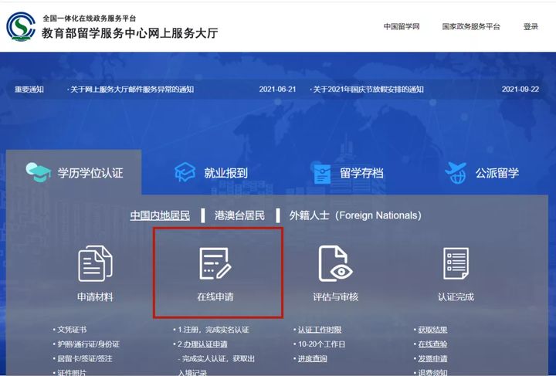This screenshot has width=556, height=376.
Task: Click the site title 教育部留学服务中心网上服务大厅
Action: click(130, 33)
